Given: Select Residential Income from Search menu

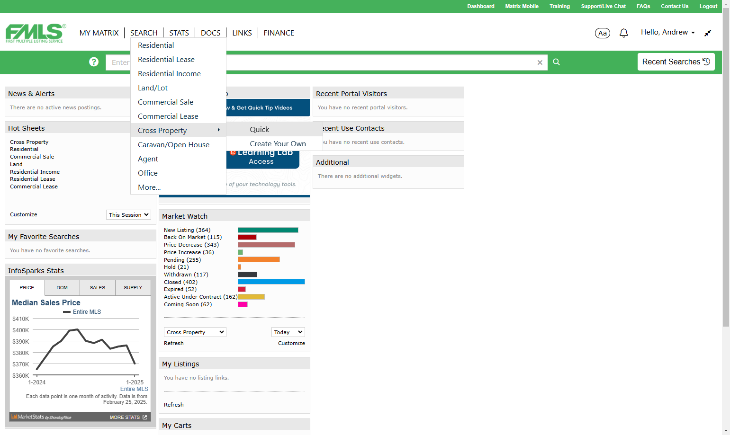Looking at the screenshot, I should [x=178, y=74].
